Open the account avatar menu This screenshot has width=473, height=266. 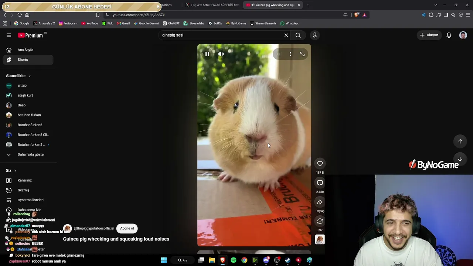click(463, 35)
